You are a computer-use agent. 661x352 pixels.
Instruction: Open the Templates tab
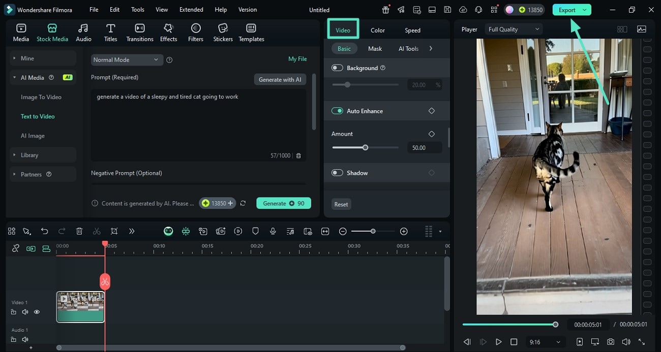click(x=251, y=33)
